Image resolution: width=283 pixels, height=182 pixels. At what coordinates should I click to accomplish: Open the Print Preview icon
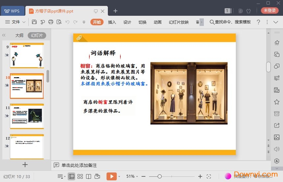[x=59, y=22]
